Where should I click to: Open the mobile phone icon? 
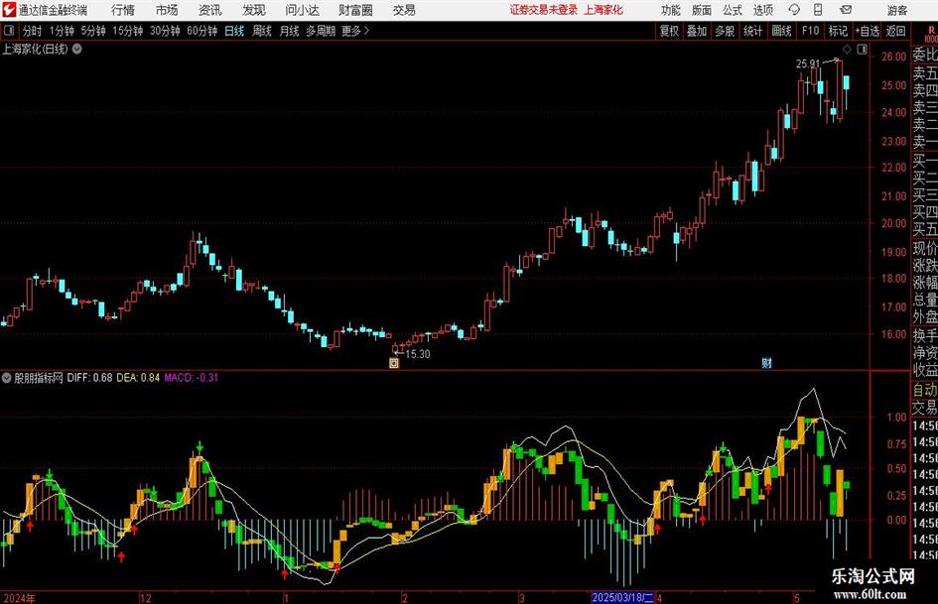click(818, 10)
